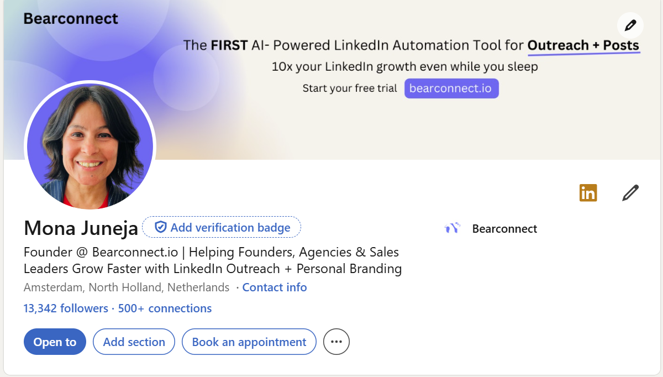Open the Contact info link
The height and width of the screenshot is (377, 663).
[x=275, y=287]
